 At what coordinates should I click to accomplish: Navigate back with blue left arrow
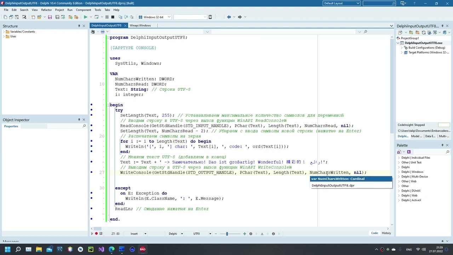[229, 17]
